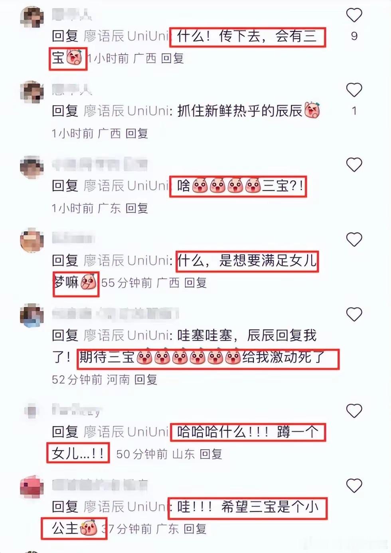Viewport: 391px width, 553px height.
Task: Reply to the 广东 小公主 comment
Action: pos(195,529)
